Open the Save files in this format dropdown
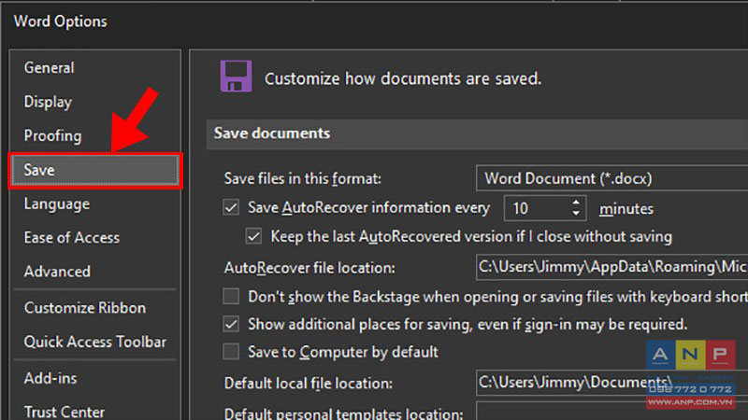This screenshot has height=420, width=748. (x=612, y=178)
